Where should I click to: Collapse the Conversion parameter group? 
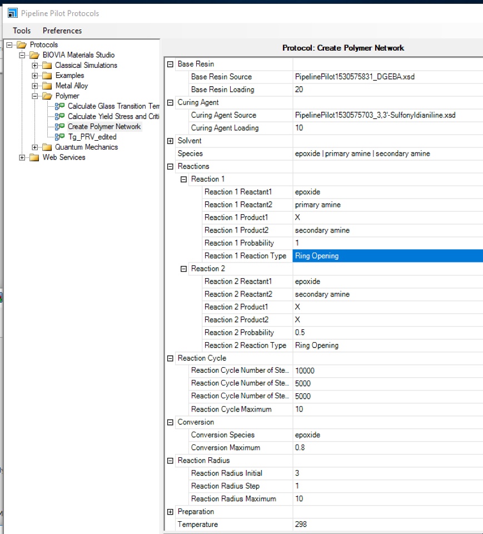point(170,422)
